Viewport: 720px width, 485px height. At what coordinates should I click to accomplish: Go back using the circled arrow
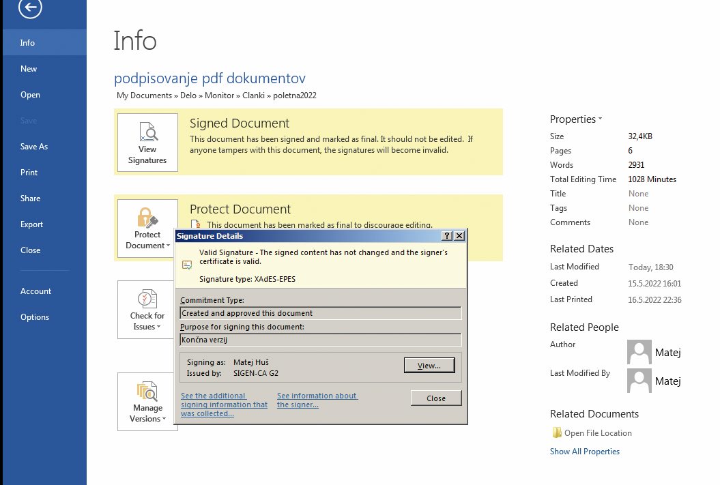coord(30,8)
